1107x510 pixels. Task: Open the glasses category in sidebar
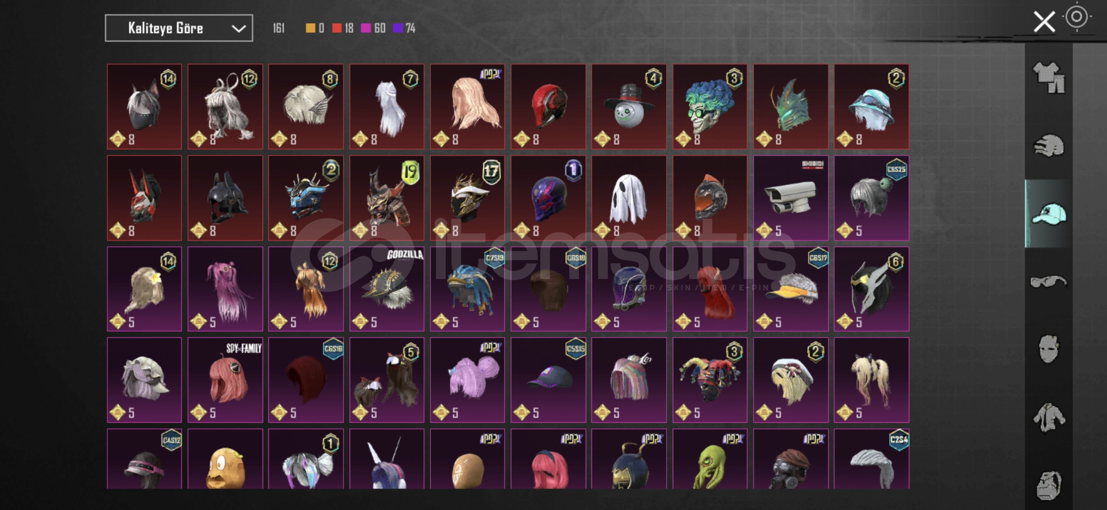(1049, 282)
